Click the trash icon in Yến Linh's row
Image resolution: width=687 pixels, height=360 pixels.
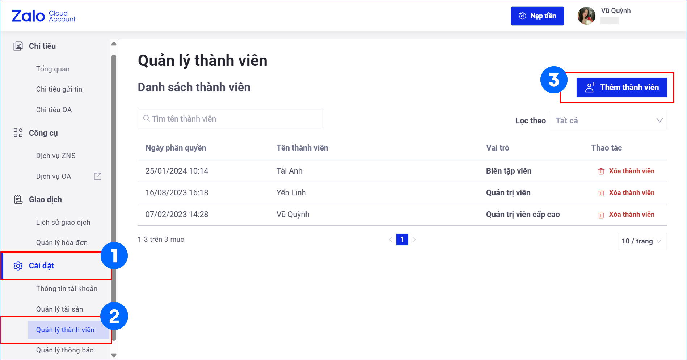click(x=601, y=193)
